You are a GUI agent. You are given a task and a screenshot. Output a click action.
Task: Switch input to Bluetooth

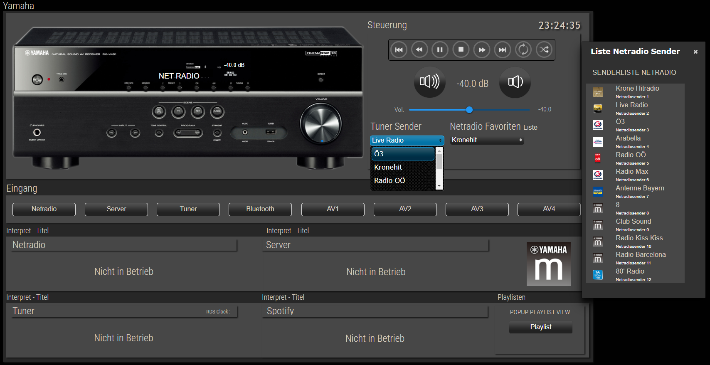pos(260,209)
